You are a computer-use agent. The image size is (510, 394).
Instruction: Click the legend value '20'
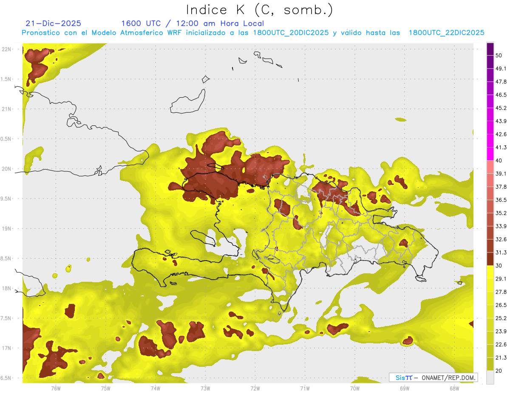499,371
